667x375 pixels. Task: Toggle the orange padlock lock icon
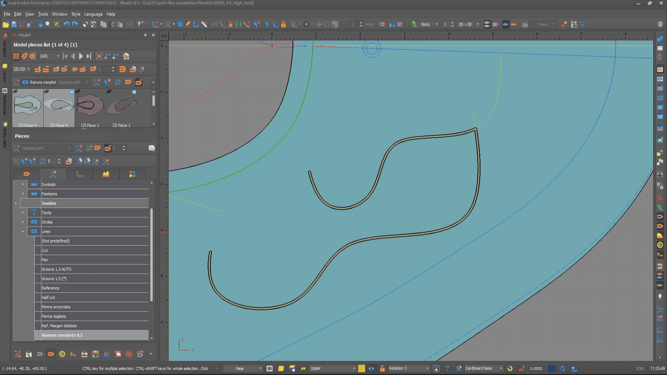pos(382,368)
